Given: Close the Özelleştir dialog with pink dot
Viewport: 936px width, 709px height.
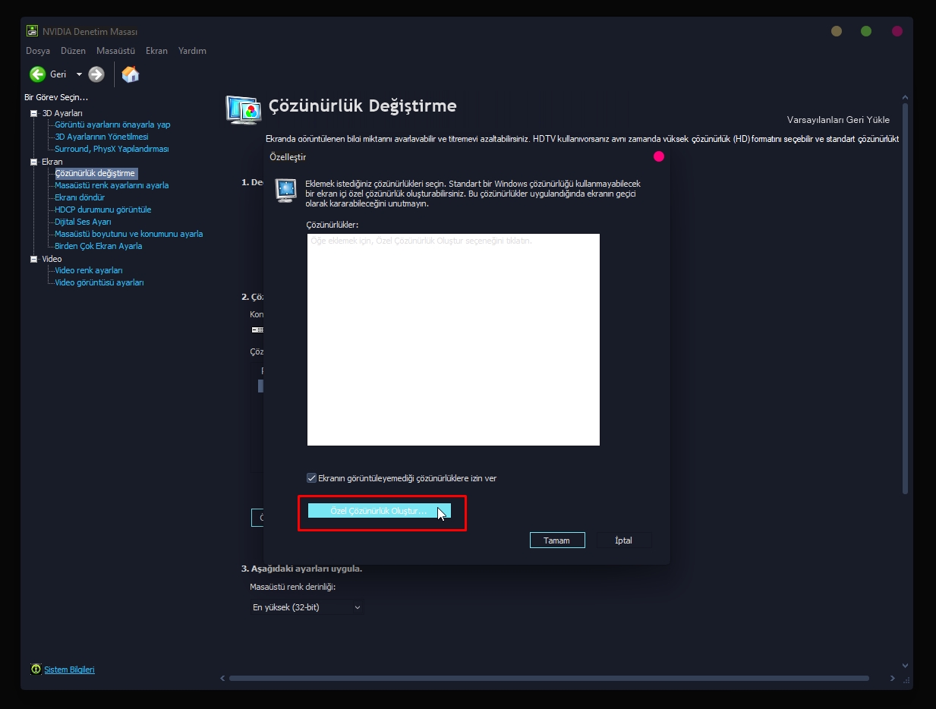Looking at the screenshot, I should (659, 156).
